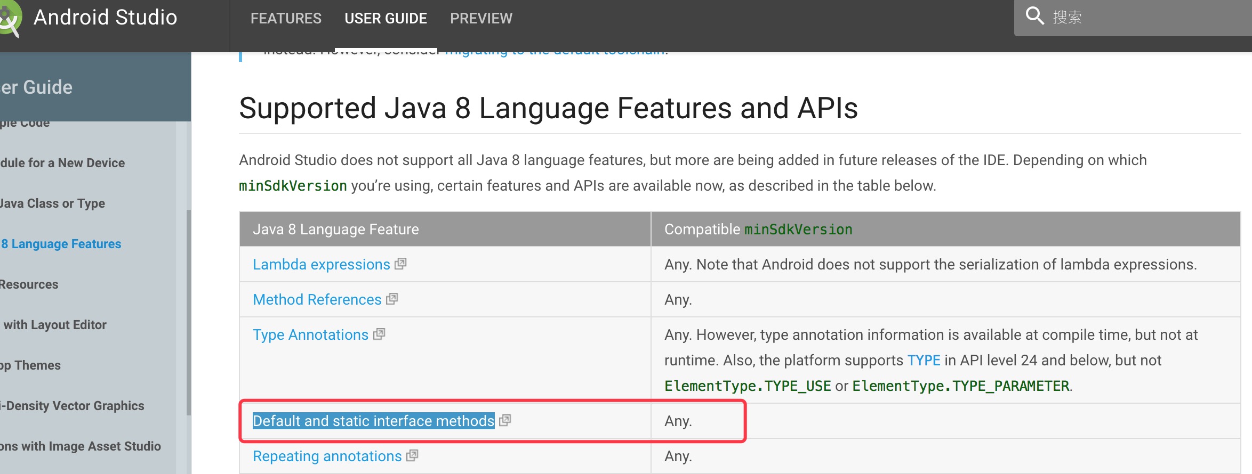1252x474 pixels.
Task: Click the Lambda row compatibility cell text
Action: click(x=930, y=265)
